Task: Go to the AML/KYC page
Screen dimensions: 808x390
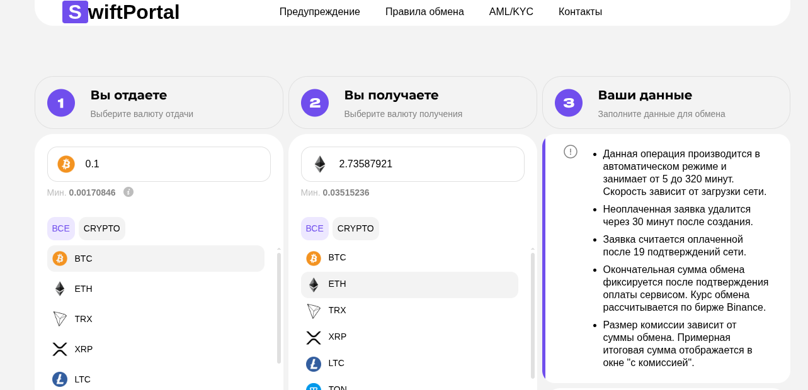Action: pyautogui.click(x=511, y=11)
